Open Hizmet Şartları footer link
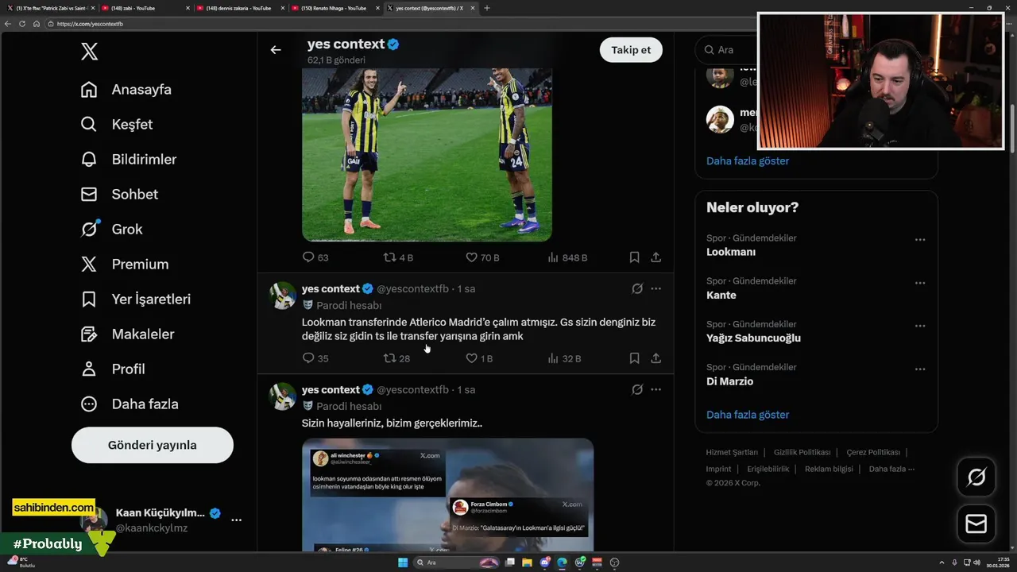The image size is (1017, 572). coord(732,452)
